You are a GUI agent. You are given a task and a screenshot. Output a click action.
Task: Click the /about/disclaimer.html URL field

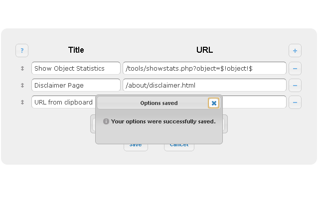(204, 86)
